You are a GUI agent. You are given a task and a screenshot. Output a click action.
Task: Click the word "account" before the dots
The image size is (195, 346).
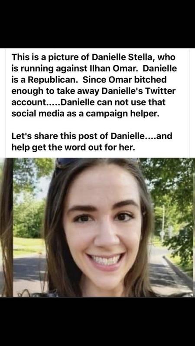coord(28,103)
